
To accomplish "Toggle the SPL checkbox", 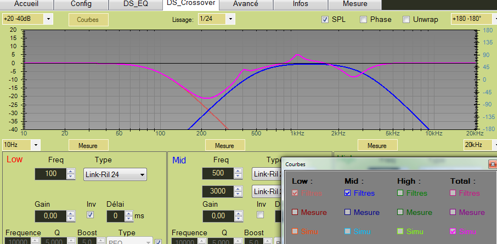I will point(325,20).
